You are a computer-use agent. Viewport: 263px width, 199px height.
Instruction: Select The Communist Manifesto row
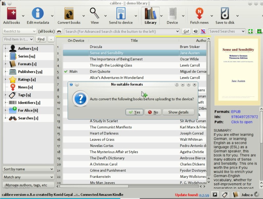click(x=134, y=127)
